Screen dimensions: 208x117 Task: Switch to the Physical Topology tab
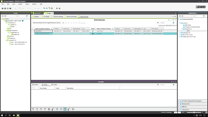57,17
